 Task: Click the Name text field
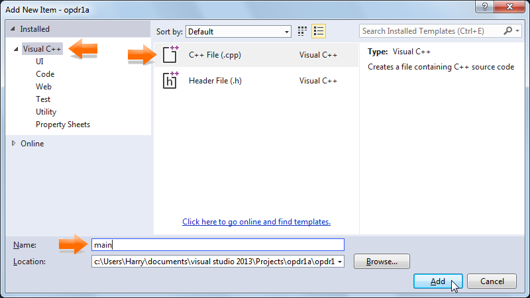pos(217,245)
